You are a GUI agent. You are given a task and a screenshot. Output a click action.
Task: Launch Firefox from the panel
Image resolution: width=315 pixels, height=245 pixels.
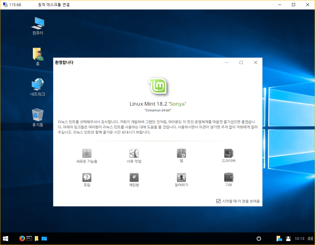pyautogui.click(x=22, y=238)
